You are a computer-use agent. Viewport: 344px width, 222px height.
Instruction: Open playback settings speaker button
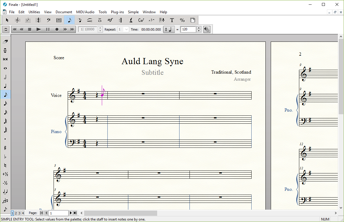click(x=207, y=29)
